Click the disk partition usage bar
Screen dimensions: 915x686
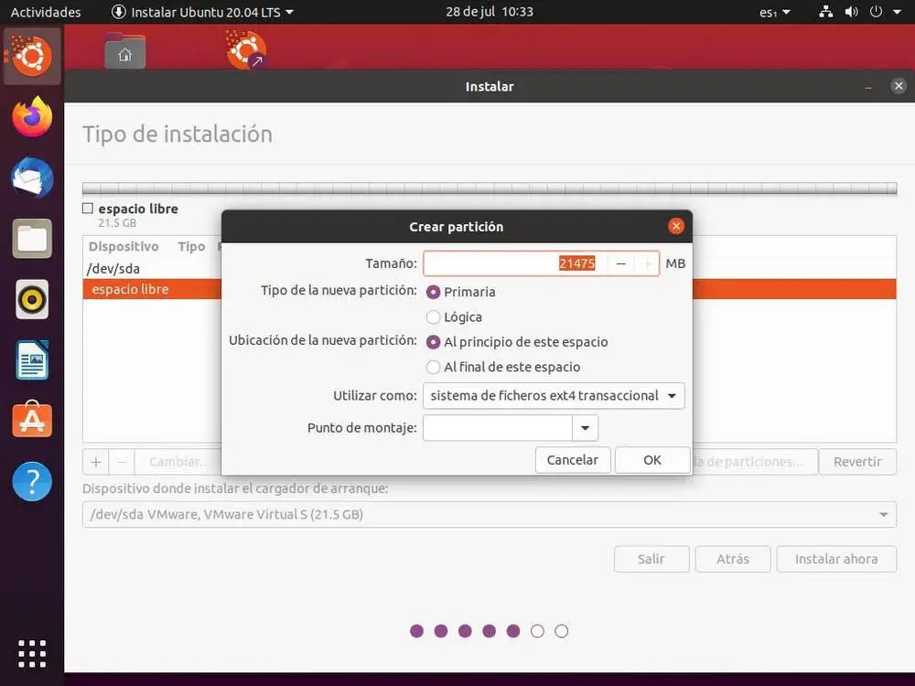[x=489, y=188]
